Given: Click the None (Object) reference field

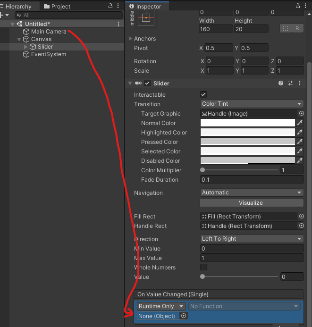Looking at the screenshot, I should (x=159, y=316).
